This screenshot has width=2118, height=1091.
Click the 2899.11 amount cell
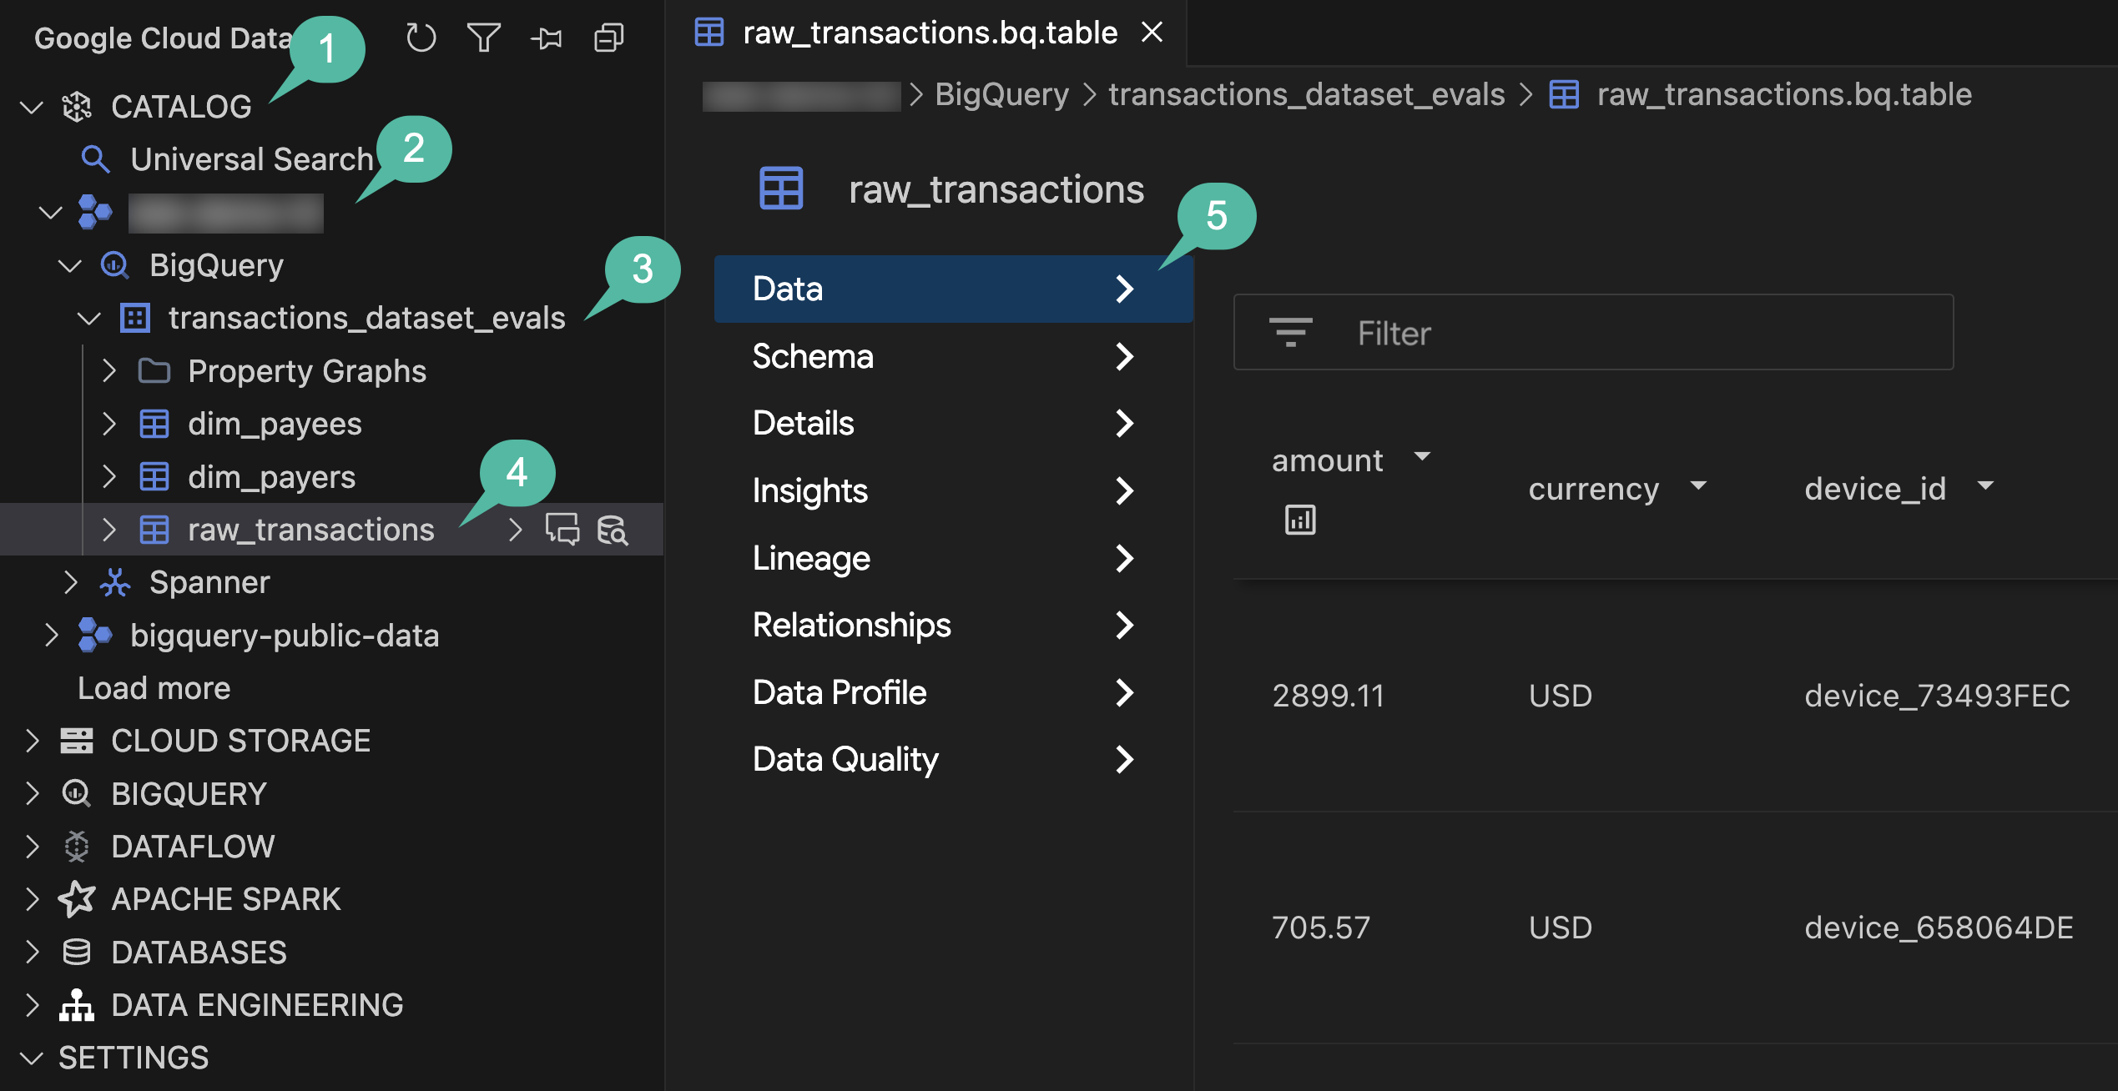[1328, 696]
